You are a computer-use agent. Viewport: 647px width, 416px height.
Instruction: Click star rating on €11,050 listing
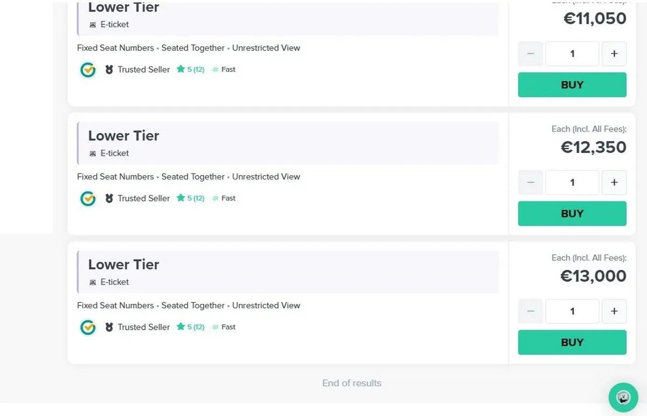[190, 70]
